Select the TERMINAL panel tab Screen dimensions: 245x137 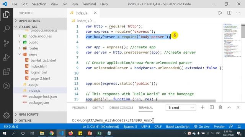pyautogui.click(x=145, y=108)
